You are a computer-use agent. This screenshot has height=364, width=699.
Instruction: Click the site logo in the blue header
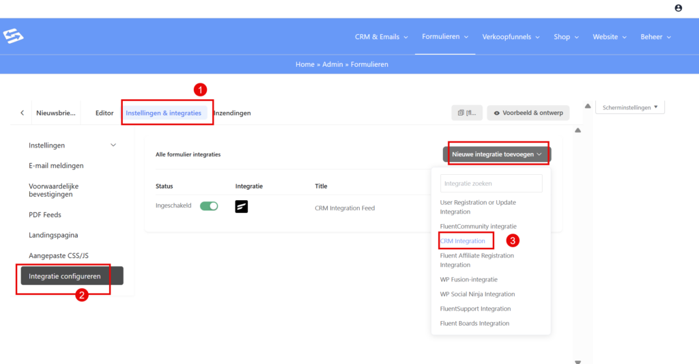pos(13,36)
